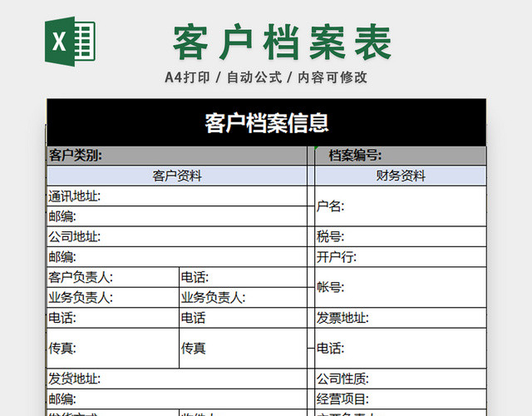Select the 档案编号: cell

pyautogui.click(x=401, y=156)
